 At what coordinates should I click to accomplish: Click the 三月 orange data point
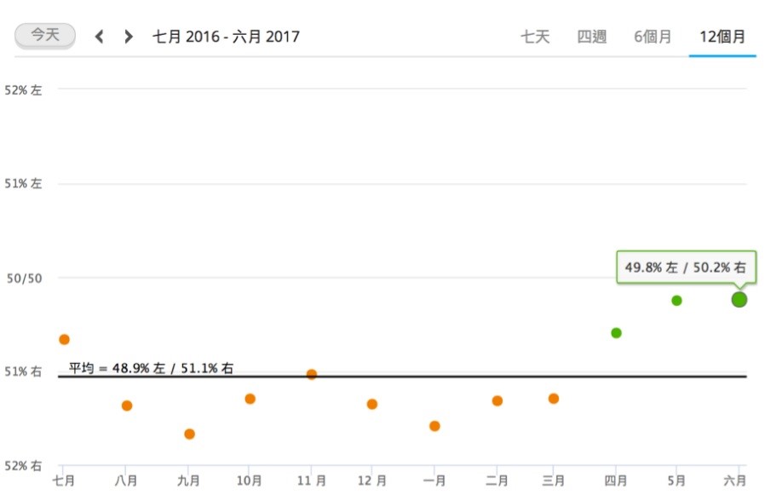pyautogui.click(x=553, y=399)
